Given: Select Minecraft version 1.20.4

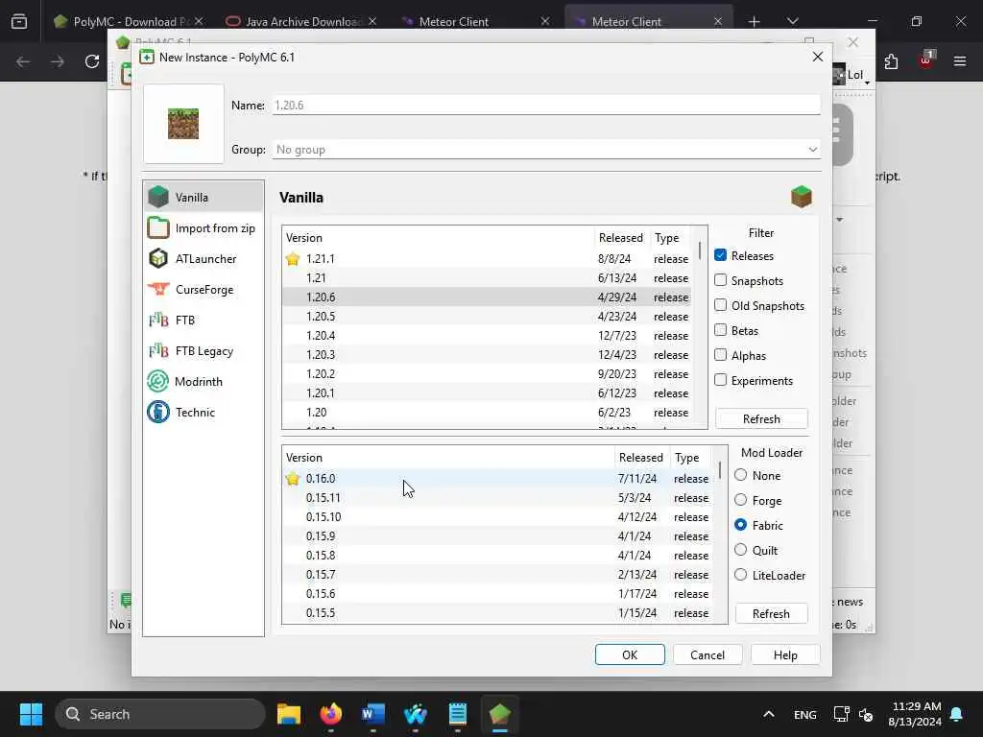Looking at the screenshot, I should (487, 336).
